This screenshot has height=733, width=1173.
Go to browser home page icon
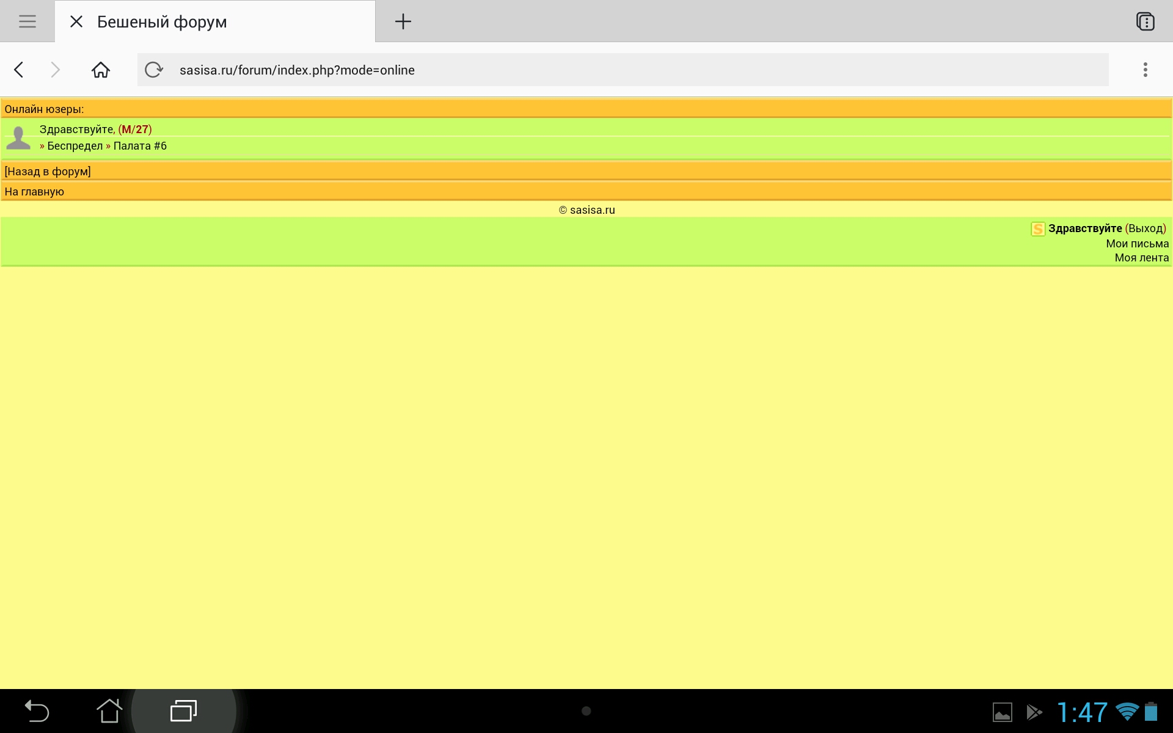pyautogui.click(x=101, y=70)
